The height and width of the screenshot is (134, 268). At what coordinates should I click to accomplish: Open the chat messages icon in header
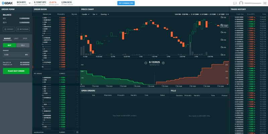(x=235, y=3)
